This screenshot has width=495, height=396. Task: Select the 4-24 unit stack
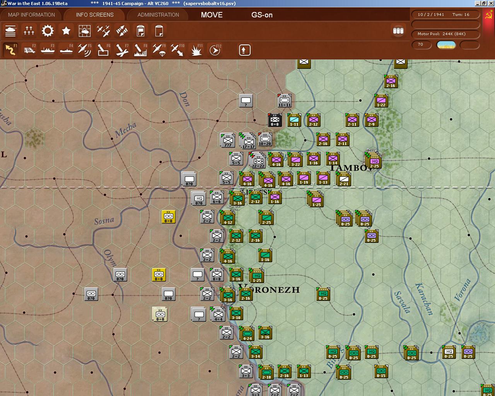pyautogui.click(x=247, y=334)
